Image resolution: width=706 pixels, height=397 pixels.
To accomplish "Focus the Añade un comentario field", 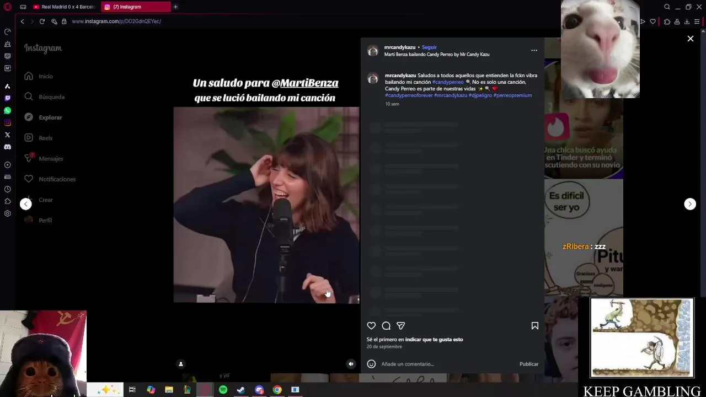I will 448,364.
